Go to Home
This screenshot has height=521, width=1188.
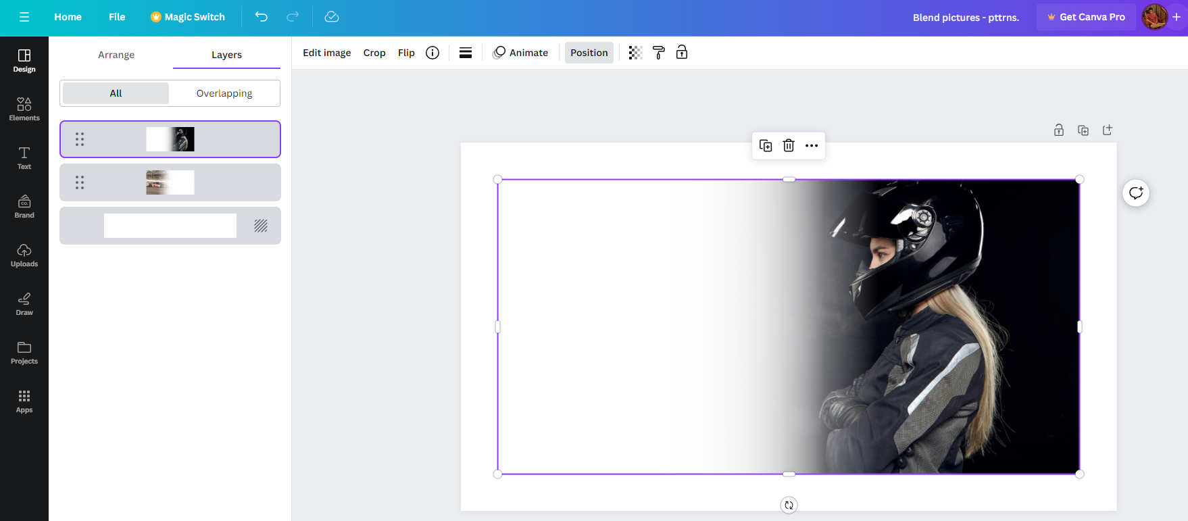click(x=68, y=17)
